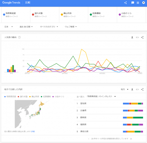147x143 pixels.
Task: Go to next page of regions
Action: point(131,139)
